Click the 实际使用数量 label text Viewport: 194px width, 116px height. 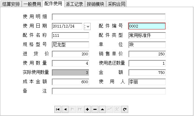[x=36, y=72]
